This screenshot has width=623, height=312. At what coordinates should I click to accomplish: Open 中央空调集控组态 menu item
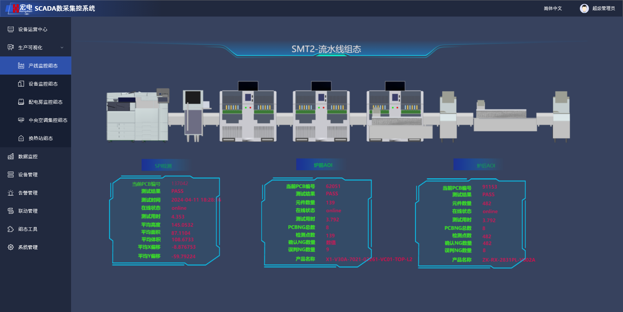[x=48, y=120]
